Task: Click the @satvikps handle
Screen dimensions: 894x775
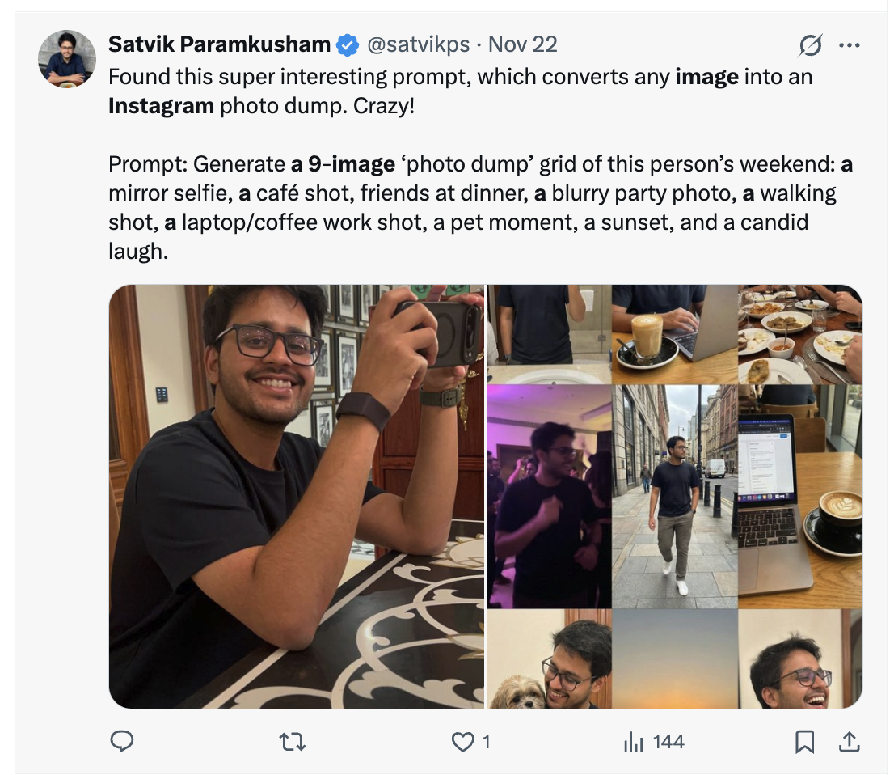Action: coord(420,44)
